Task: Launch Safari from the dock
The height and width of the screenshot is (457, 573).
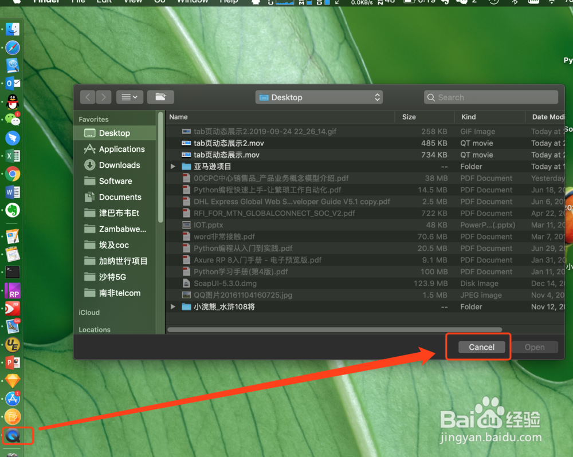Action: point(13,48)
